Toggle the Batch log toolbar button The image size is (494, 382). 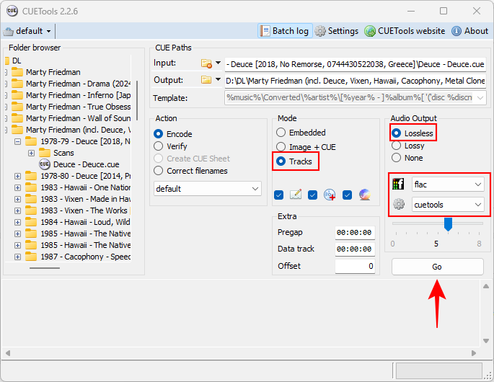tap(284, 31)
